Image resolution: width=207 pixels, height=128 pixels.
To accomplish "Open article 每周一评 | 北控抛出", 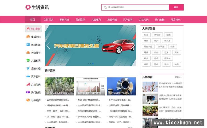I will (x=121, y=117).
